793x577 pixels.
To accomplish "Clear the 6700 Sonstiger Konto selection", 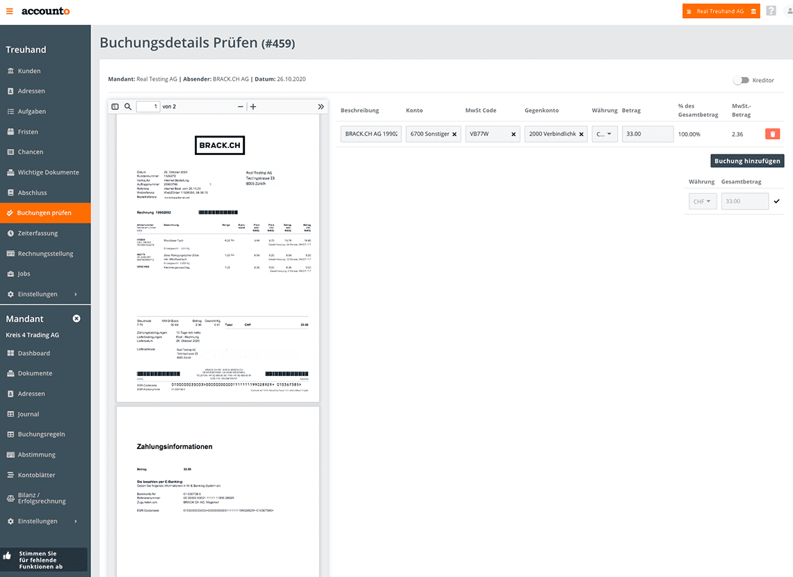I will coord(454,134).
